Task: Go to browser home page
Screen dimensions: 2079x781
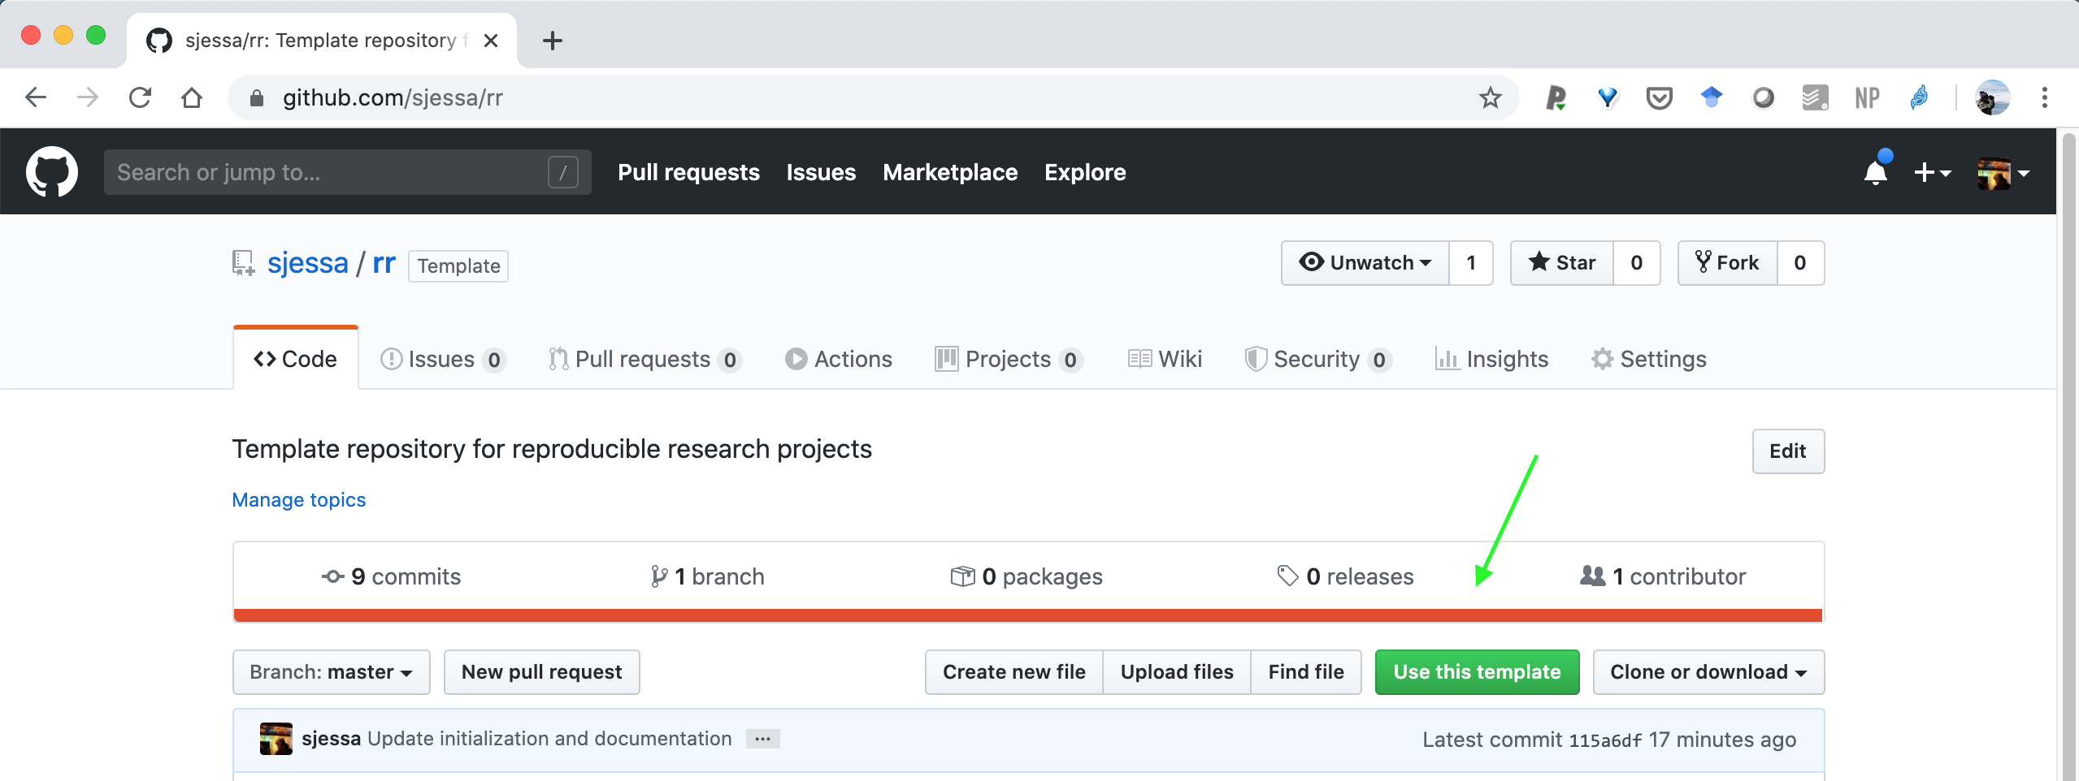Action: pyautogui.click(x=192, y=98)
